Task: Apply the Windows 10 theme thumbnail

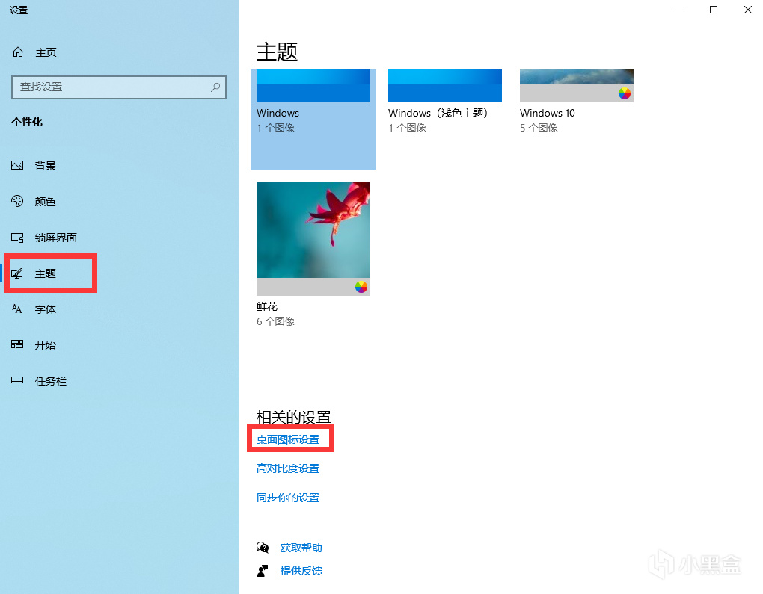Action: (577, 86)
